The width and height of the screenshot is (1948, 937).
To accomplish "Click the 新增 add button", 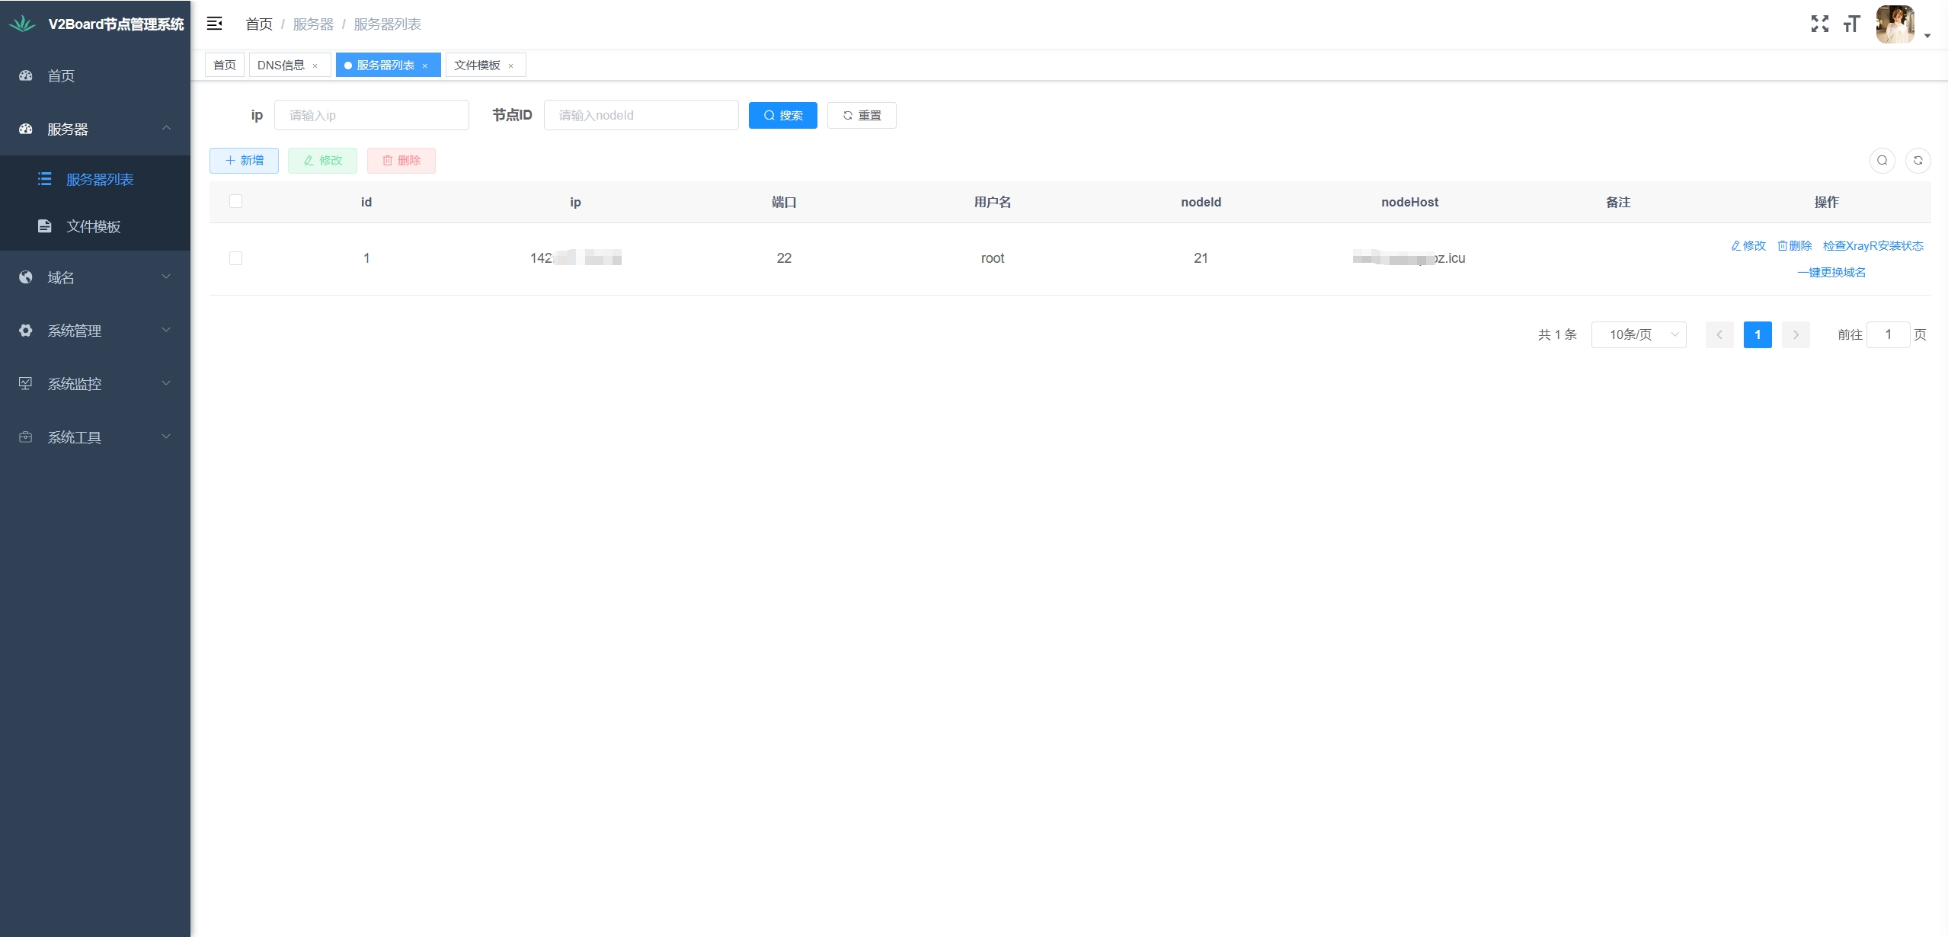I will click(x=244, y=160).
